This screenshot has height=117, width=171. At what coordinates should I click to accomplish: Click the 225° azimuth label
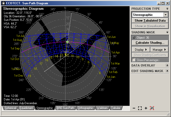point(29,90)
